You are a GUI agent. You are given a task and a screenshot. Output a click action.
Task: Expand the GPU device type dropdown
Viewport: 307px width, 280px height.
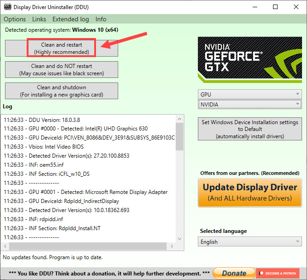[249, 94]
